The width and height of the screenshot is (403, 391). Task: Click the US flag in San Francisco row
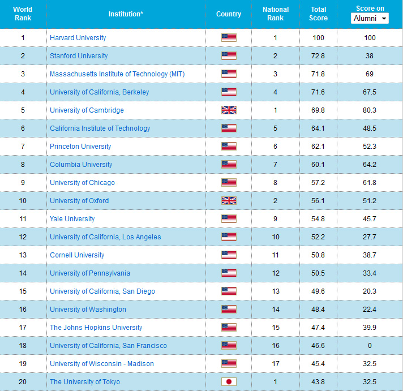coord(229,346)
